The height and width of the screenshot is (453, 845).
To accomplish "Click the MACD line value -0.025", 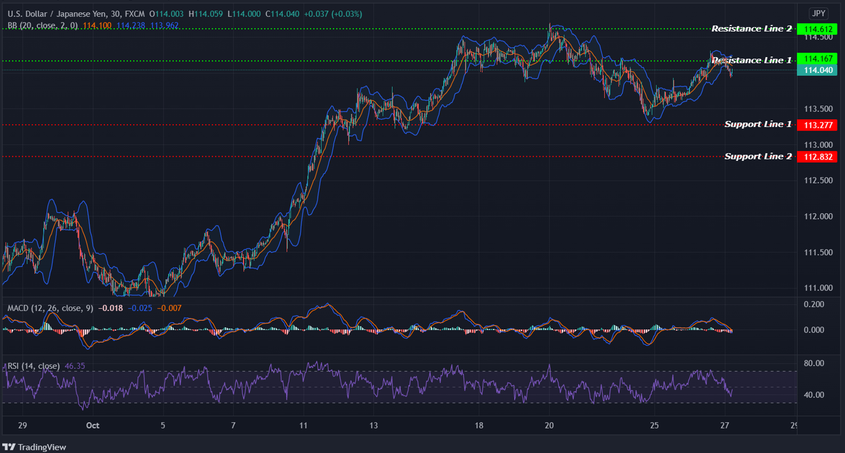I will pos(140,308).
